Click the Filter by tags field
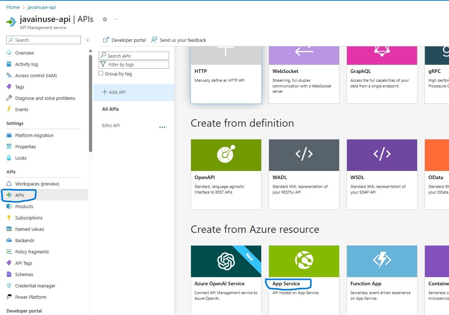Screen dimensions: 449x315 (134, 64)
